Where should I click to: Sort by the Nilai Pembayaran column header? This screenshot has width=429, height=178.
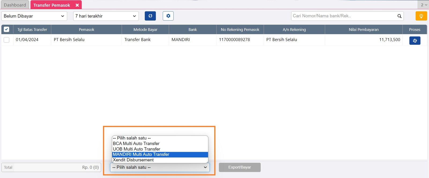pyautogui.click(x=364, y=29)
